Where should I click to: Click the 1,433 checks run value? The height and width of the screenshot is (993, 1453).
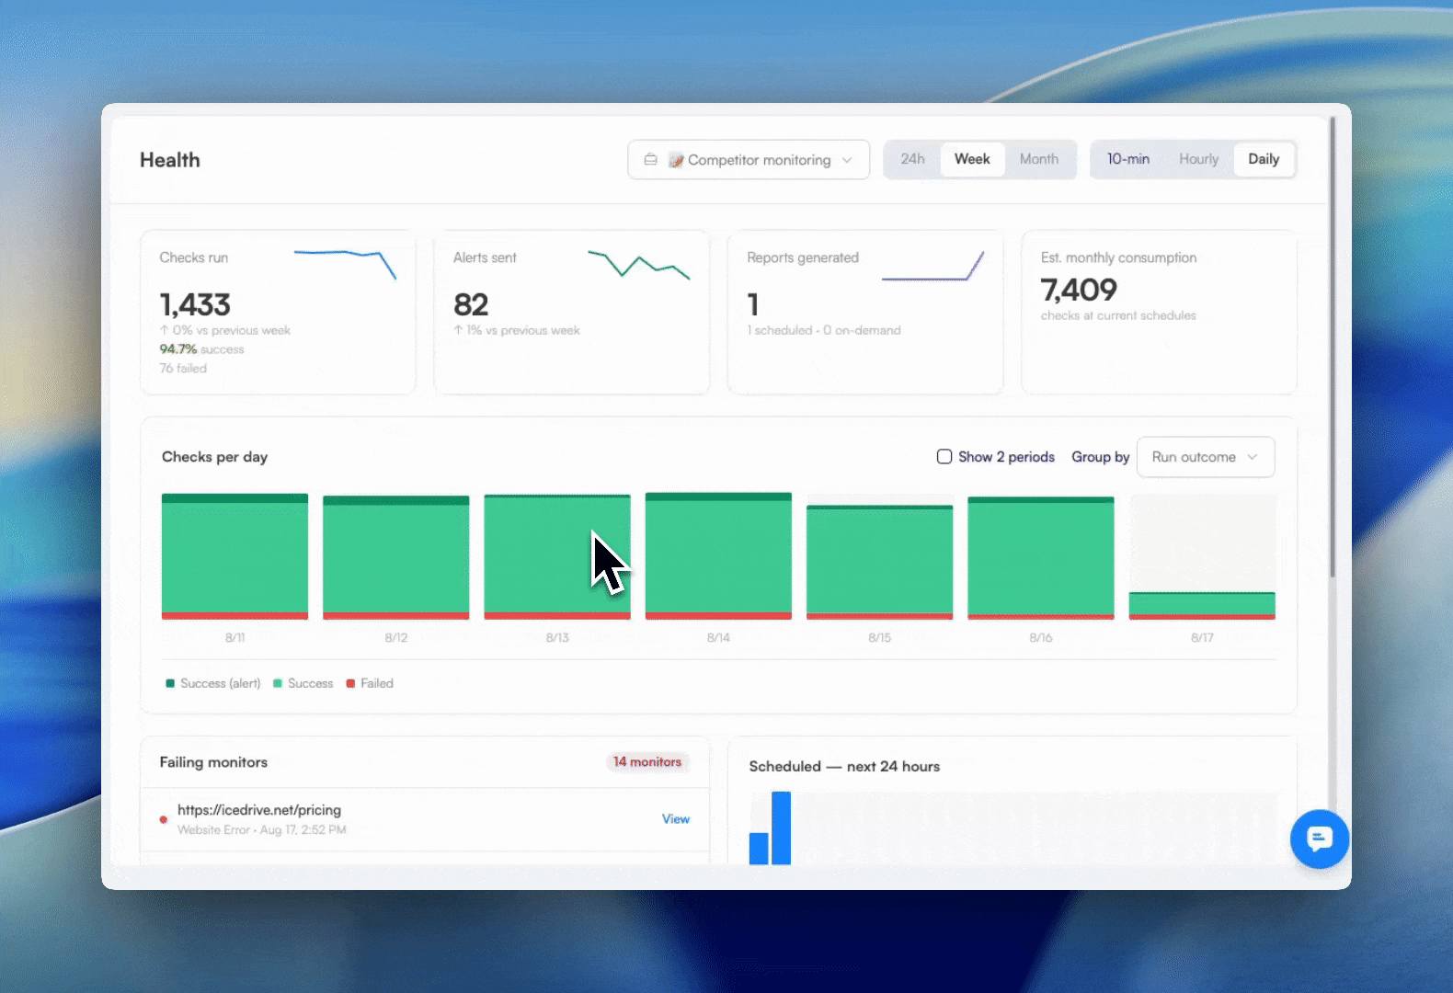195,304
